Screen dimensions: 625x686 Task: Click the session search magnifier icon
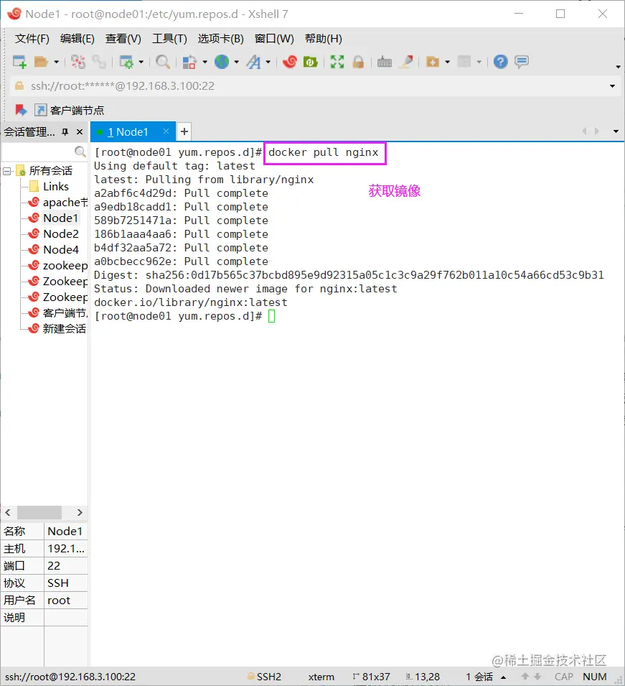[x=80, y=152]
